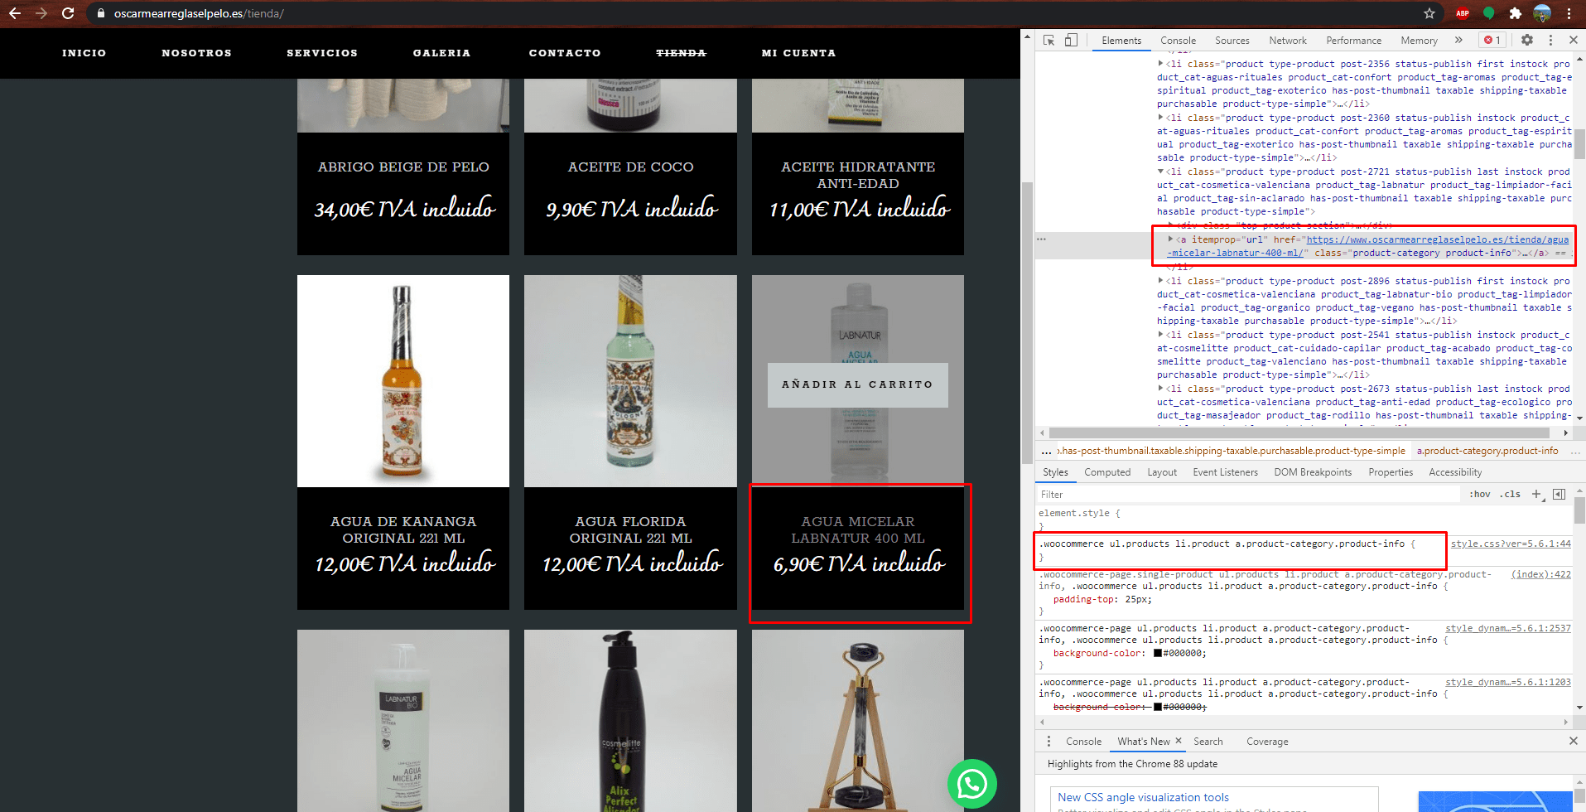
Task: Open the drawer three-dot menu beside Console
Action: point(1048,742)
